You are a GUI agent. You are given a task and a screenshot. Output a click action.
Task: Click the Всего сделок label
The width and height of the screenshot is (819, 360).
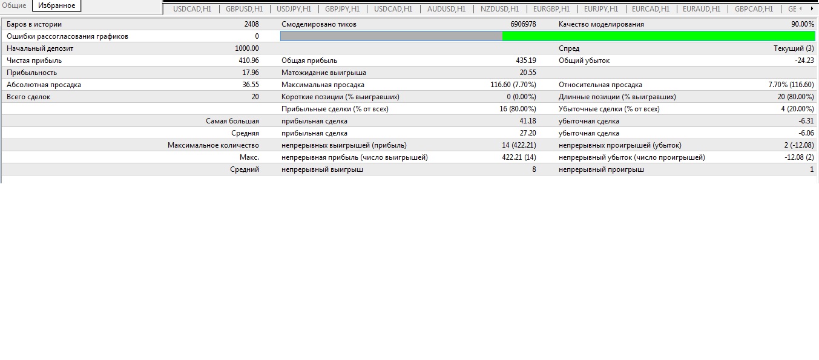pyautogui.click(x=28, y=97)
